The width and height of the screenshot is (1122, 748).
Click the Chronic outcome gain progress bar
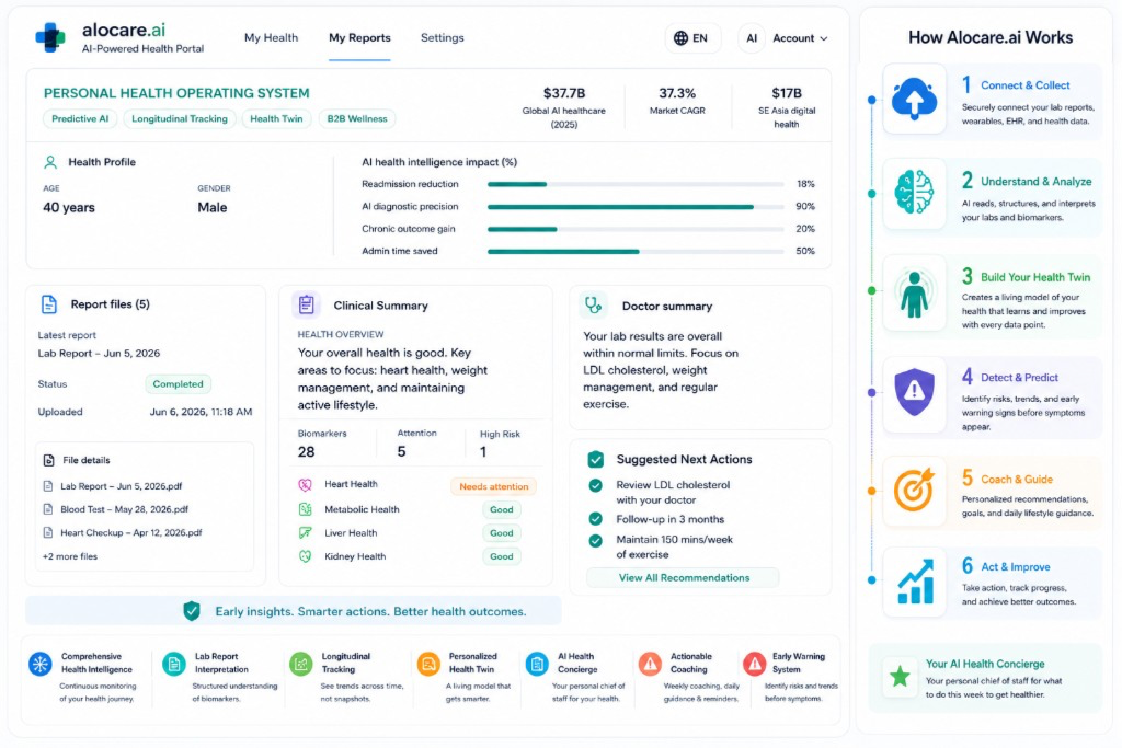[636, 229]
